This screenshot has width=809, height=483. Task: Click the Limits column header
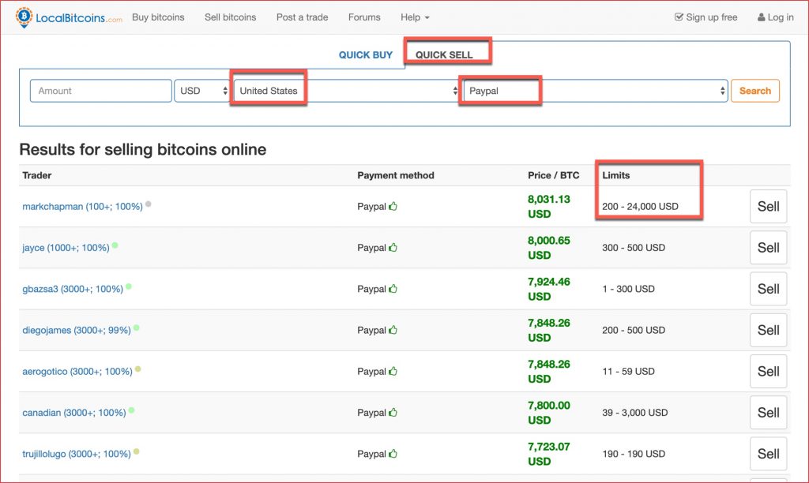click(x=616, y=175)
